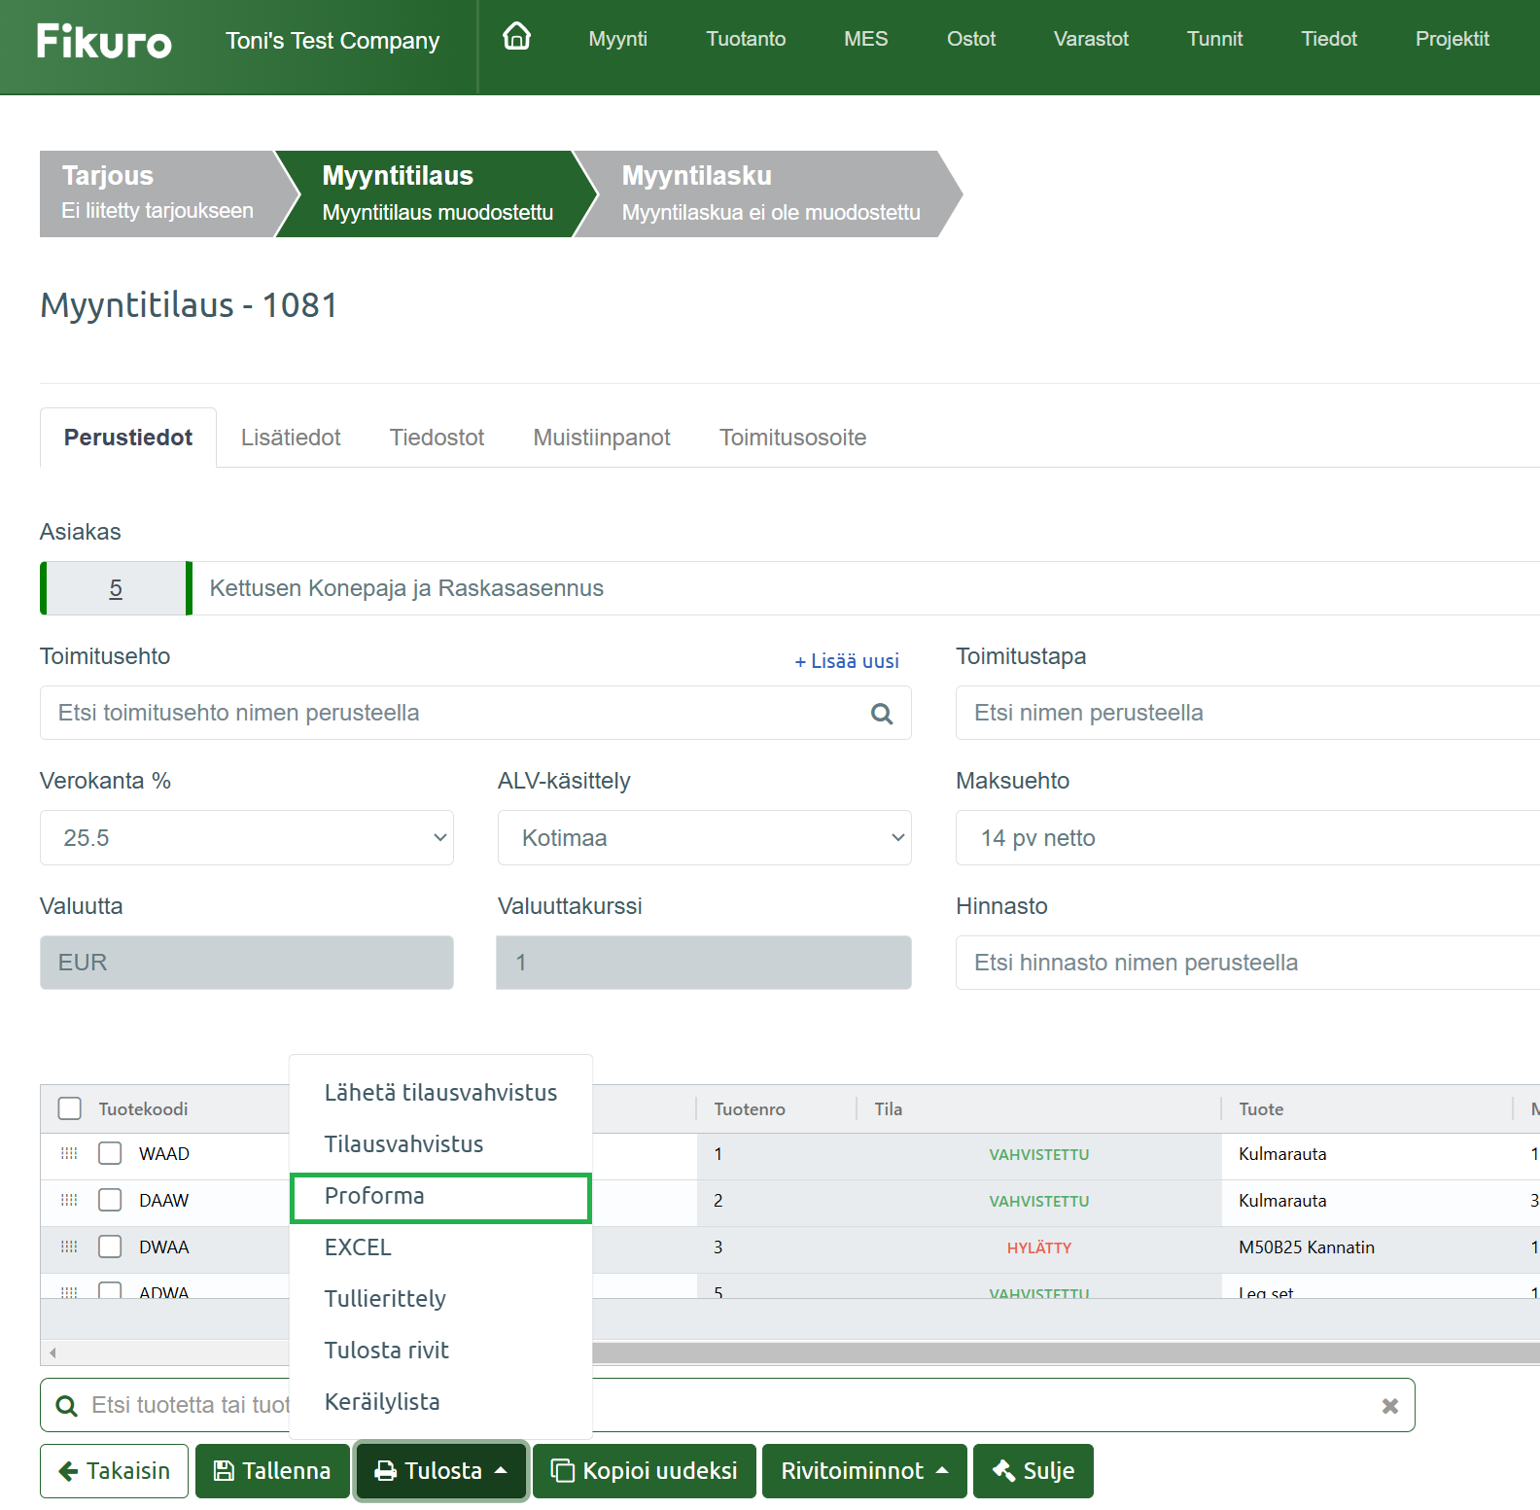1540x1510 pixels.
Task: Open the Rivitoiminnot dropdown button
Action: pos(864,1471)
